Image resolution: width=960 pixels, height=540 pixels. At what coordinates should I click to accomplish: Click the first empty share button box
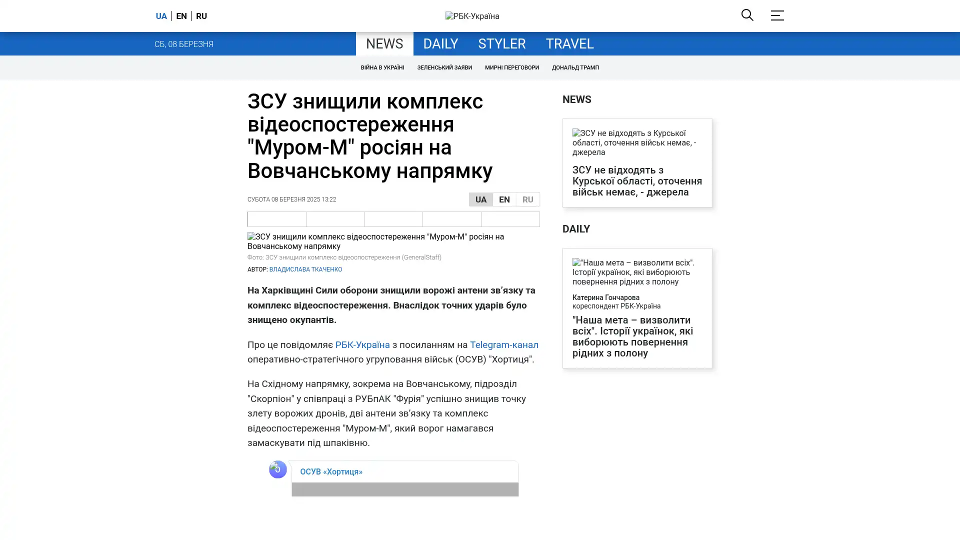coord(277,219)
